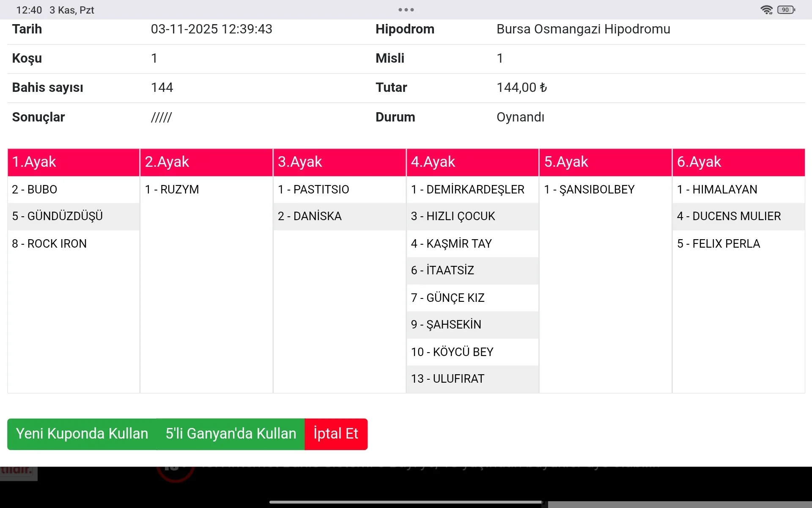Viewport: 812px width, 508px height.
Task: Select 1 - ŞANSIBOLBEY in fifth leg
Action: click(589, 190)
